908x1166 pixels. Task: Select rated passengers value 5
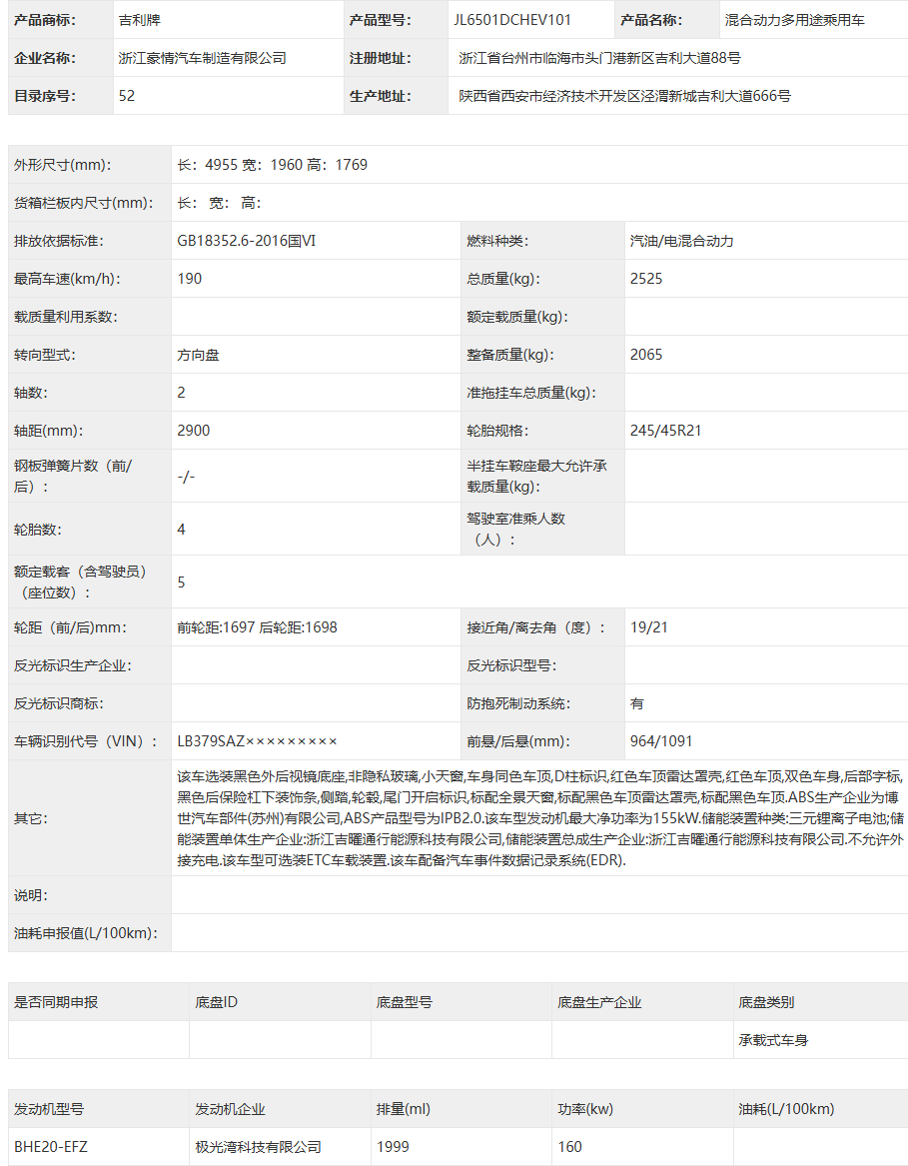click(182, 583)
